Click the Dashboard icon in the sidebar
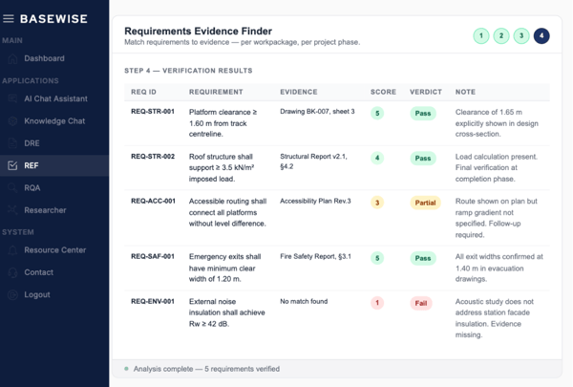 pos(12,58)
